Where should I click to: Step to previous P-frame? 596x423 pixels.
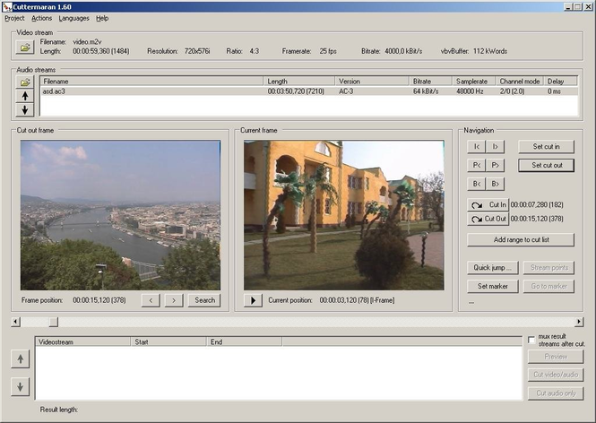[477, 165]
